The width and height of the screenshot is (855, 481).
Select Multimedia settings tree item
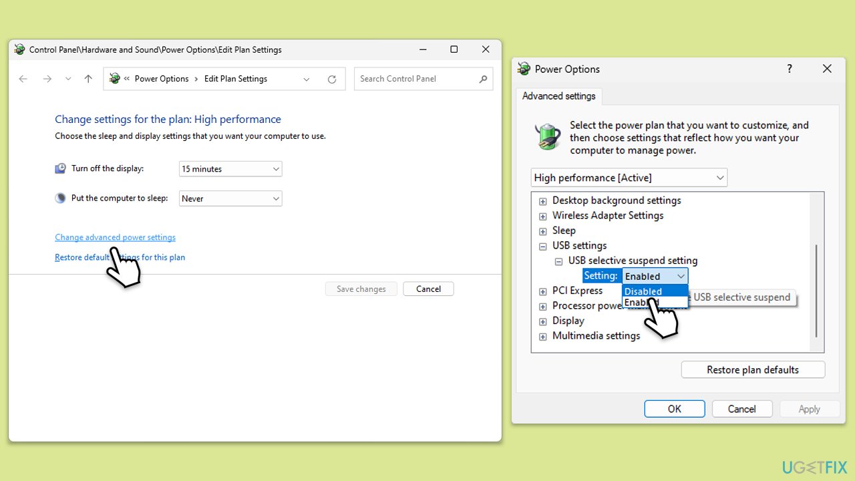(x=596, y=335)
